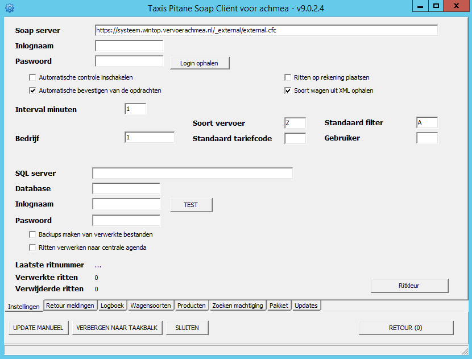Screen dimensions: 472x359
Task: Open the Logboek tab
Action: click(112, 306)
